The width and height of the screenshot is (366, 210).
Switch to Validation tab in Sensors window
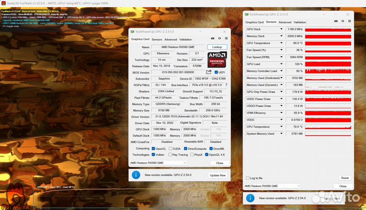click(300, 22)
